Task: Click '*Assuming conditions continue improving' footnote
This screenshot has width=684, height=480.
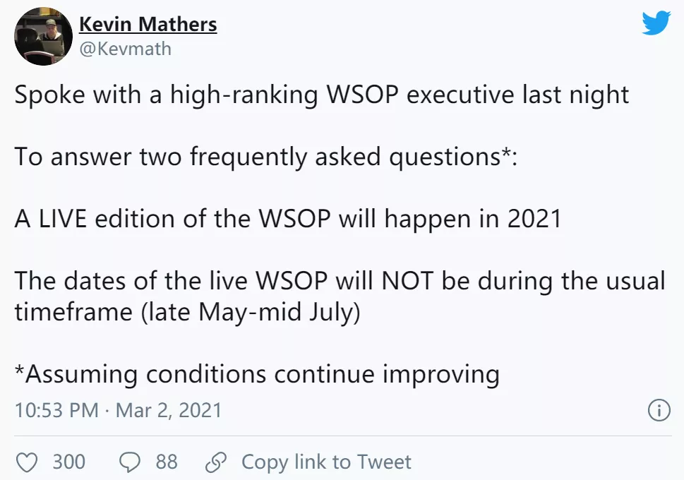Action: tap(257, 374)
